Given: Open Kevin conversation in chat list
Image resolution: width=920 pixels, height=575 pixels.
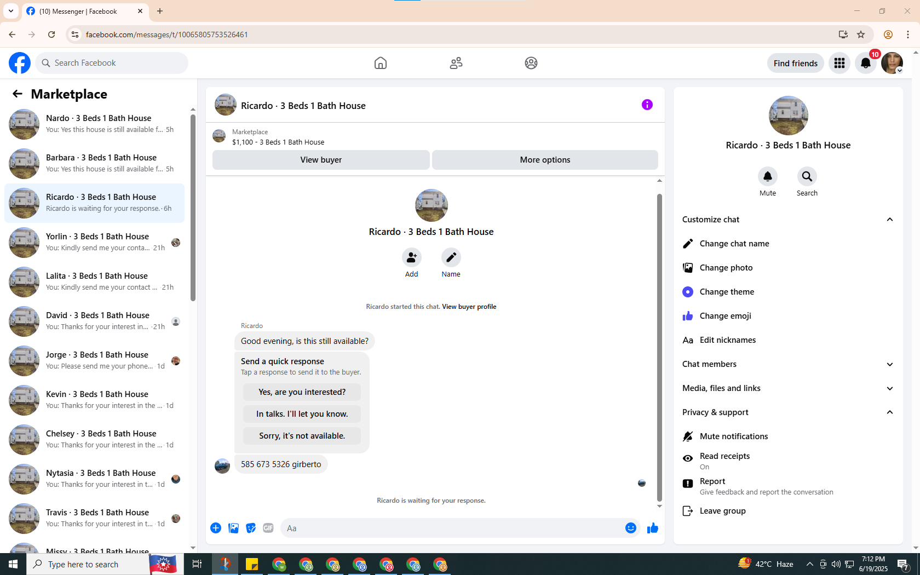Looking at the screenshot, I should tap(94, 400).
